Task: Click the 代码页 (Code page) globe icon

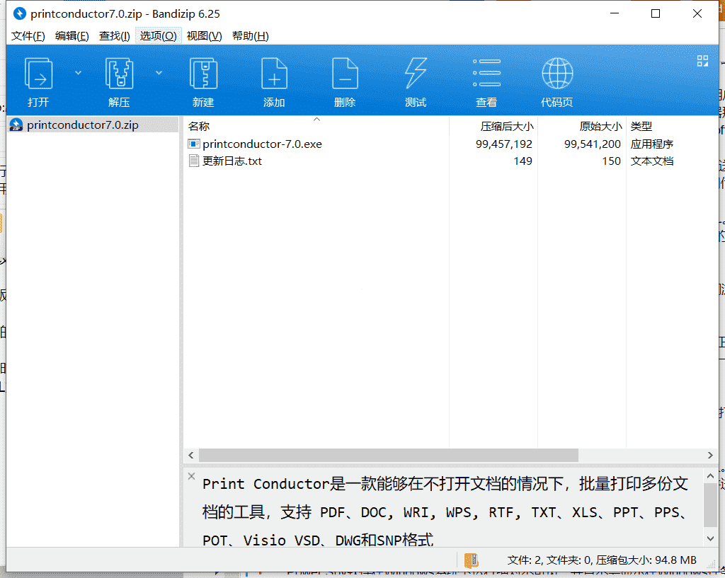Action: (x=557, y=74)
